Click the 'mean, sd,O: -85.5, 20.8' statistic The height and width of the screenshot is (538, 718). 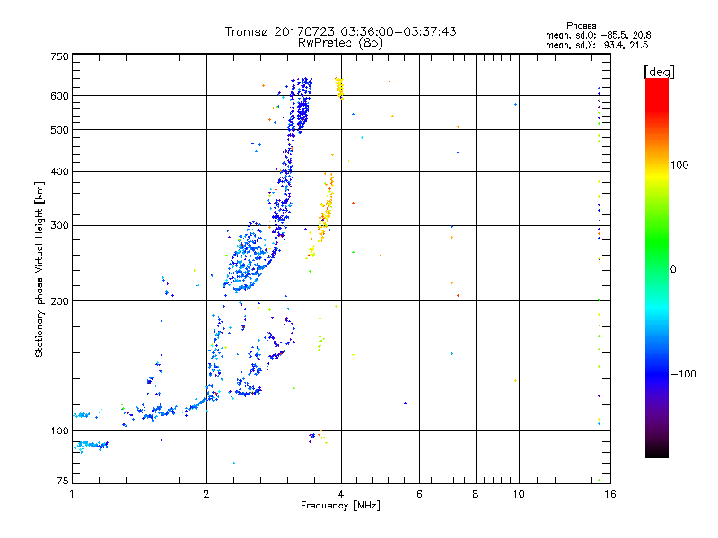coord(598,35)
